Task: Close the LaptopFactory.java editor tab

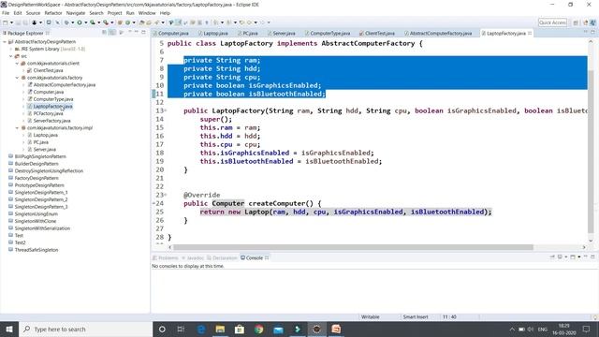Action: (530, 34)
